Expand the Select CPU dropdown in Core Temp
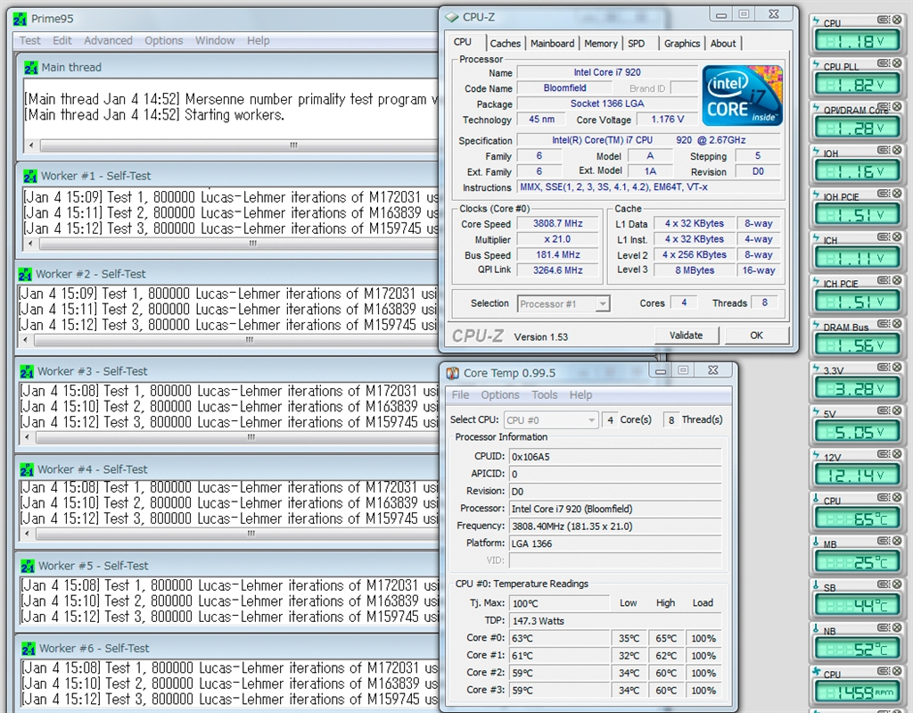The height and width of the screenshot is (713, 913). (589, 419)
